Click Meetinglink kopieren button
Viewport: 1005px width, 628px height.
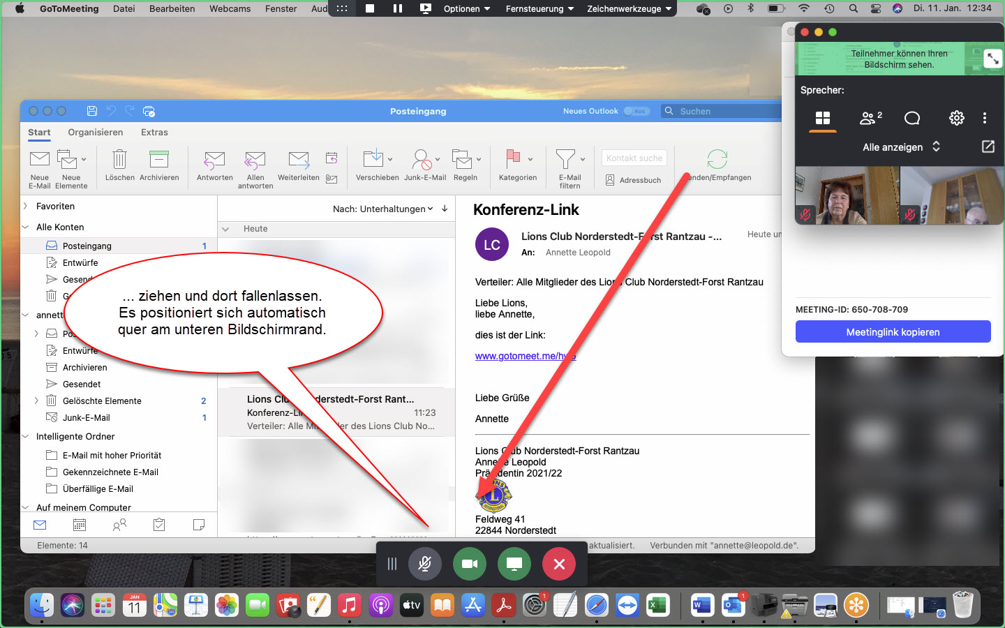click(893, 331)
